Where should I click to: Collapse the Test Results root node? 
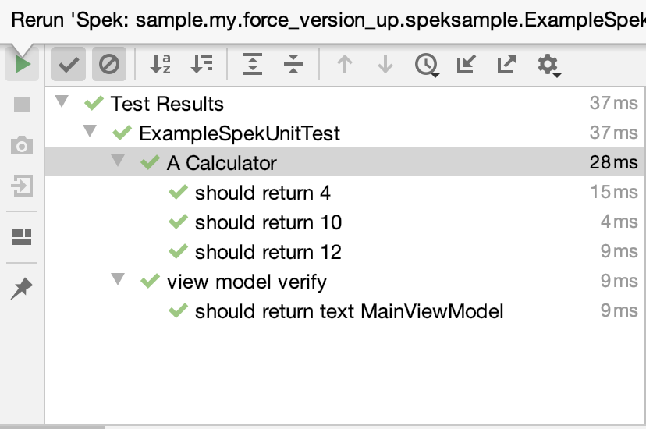pos(62,101)
